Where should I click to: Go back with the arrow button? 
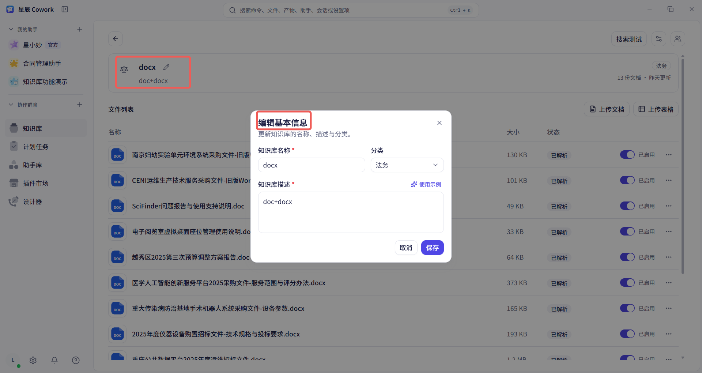click(x=116, y=39)
